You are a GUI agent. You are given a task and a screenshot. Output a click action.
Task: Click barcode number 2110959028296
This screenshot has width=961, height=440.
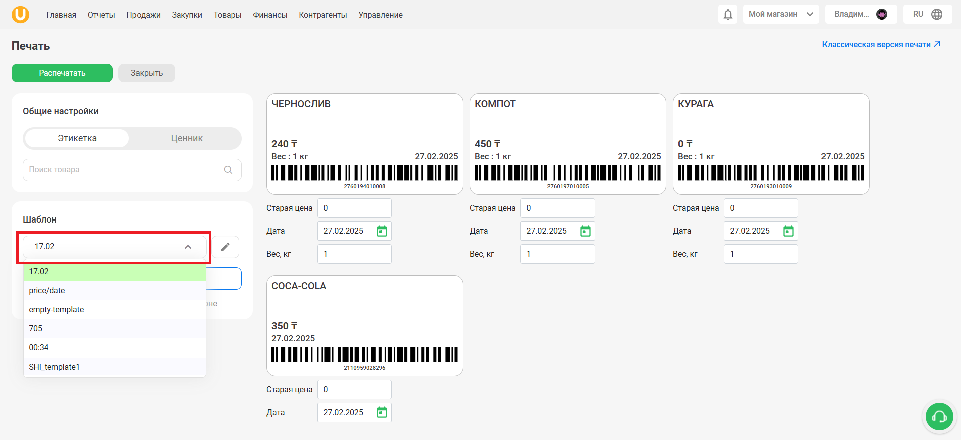(x=365, y=368)
